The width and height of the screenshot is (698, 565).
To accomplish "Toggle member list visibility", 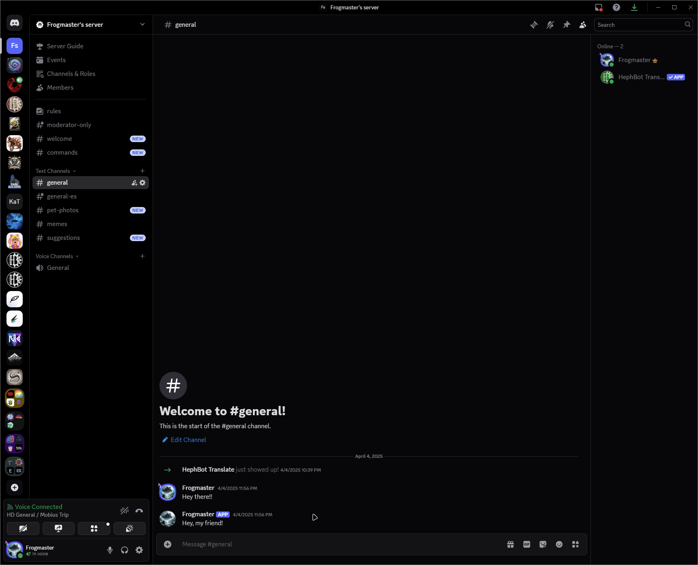I will [583, 25].
